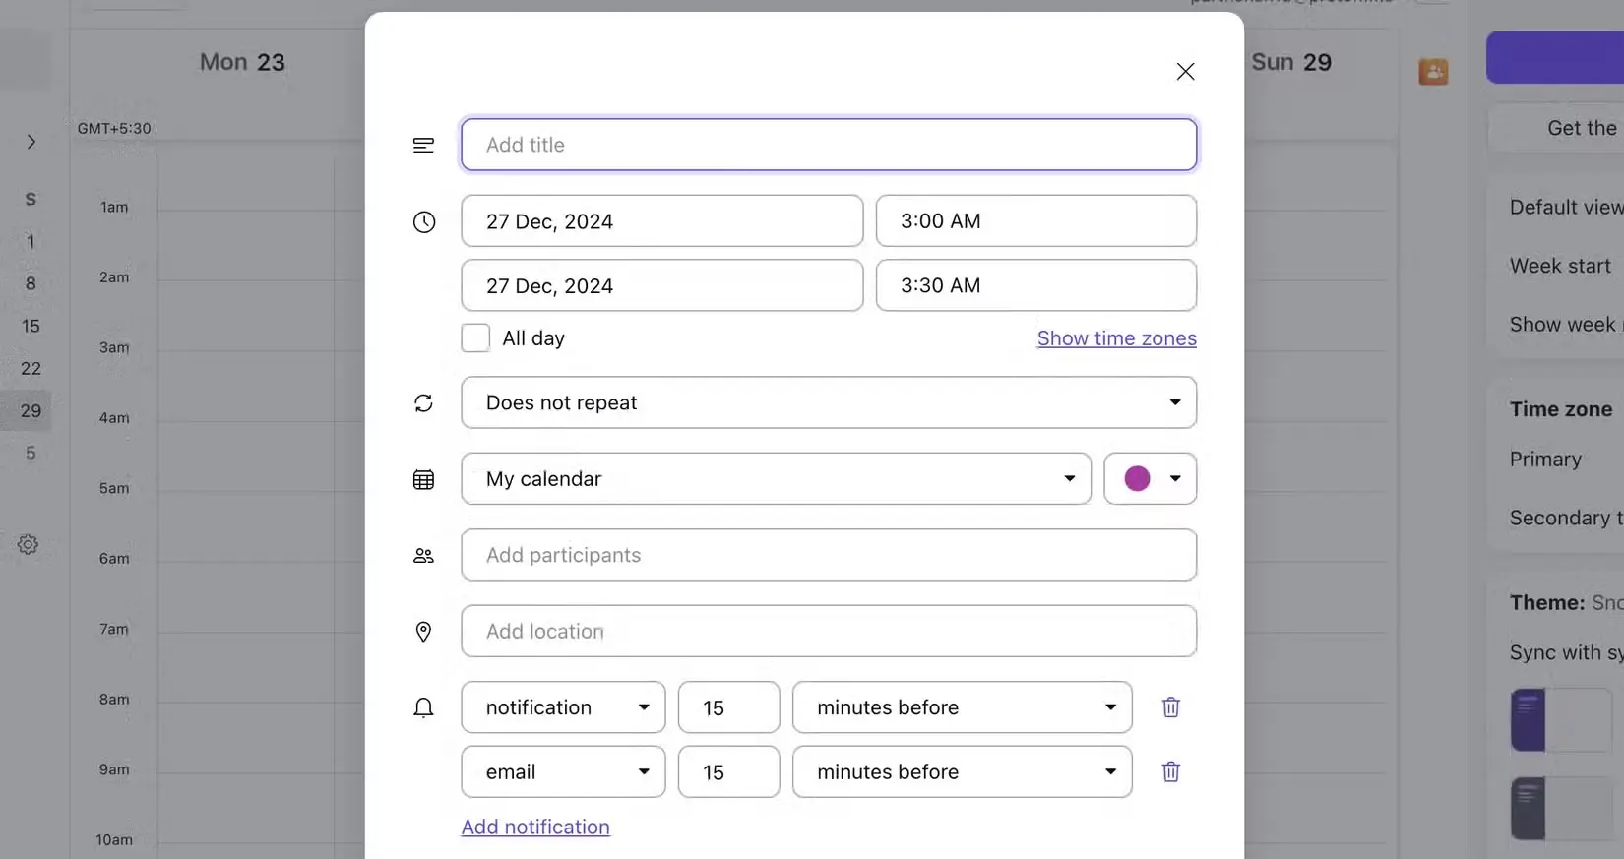The image size is (1624, 859).
Task: Click the participants people icon
Action: [423, 556]
